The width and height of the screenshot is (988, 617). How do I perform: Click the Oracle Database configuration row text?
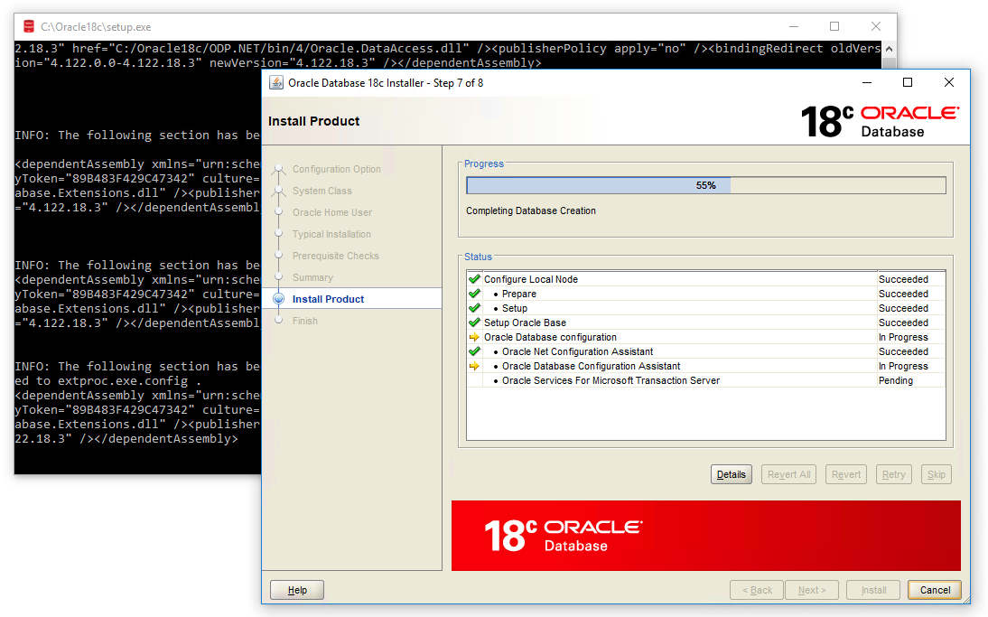pyautogui.click(x=550, y=337)
